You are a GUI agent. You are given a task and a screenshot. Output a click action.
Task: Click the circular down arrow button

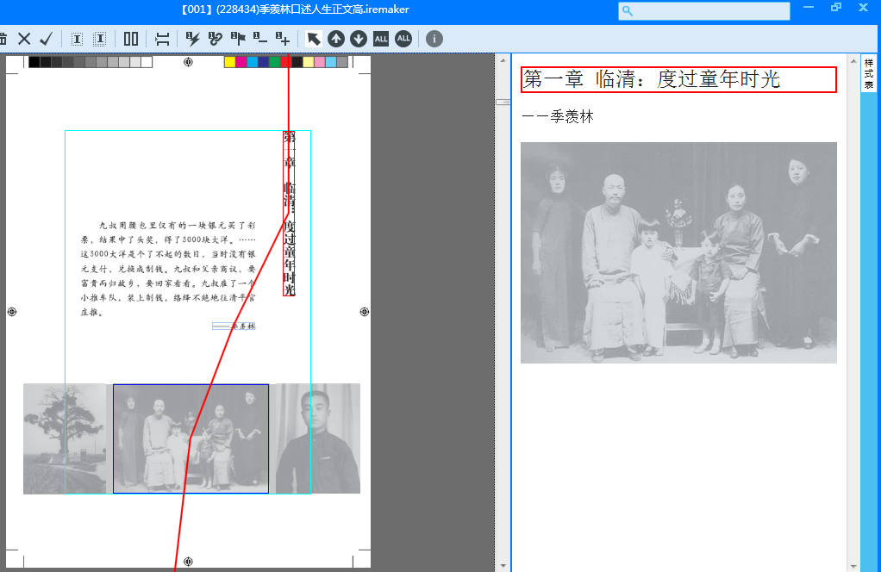coord(359,39)
